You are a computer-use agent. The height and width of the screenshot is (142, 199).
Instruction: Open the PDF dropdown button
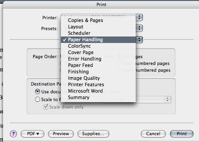(32, 134)
